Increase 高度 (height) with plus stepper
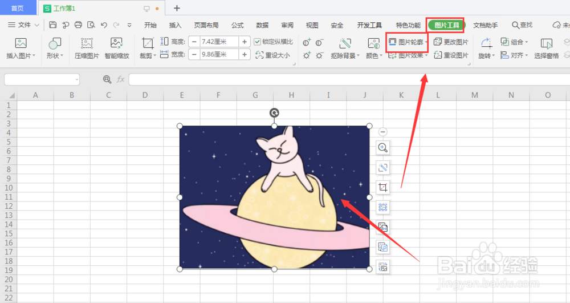This screenshot has width=570, height=303. [245, 42]
